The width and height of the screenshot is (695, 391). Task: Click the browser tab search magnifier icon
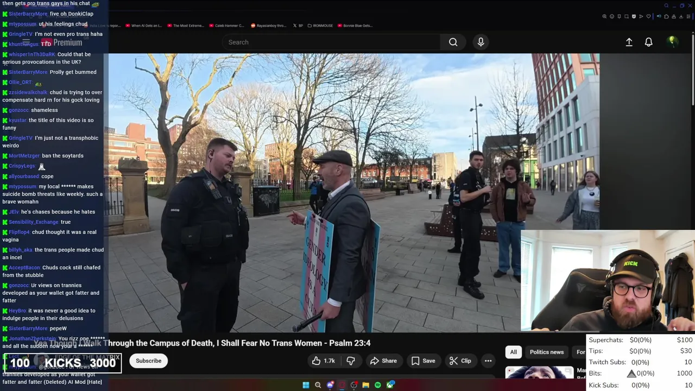coord(666,5)
